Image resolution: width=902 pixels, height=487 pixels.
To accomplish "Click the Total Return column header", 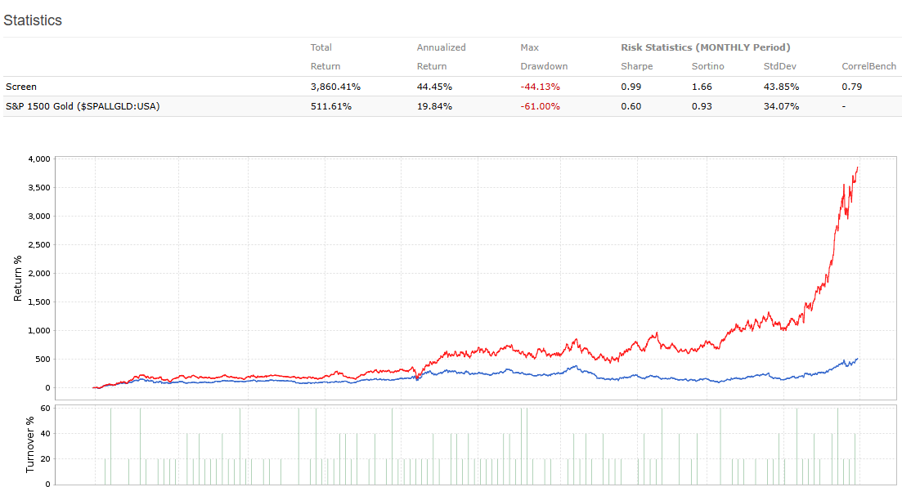I will click(x=325, y=57).
